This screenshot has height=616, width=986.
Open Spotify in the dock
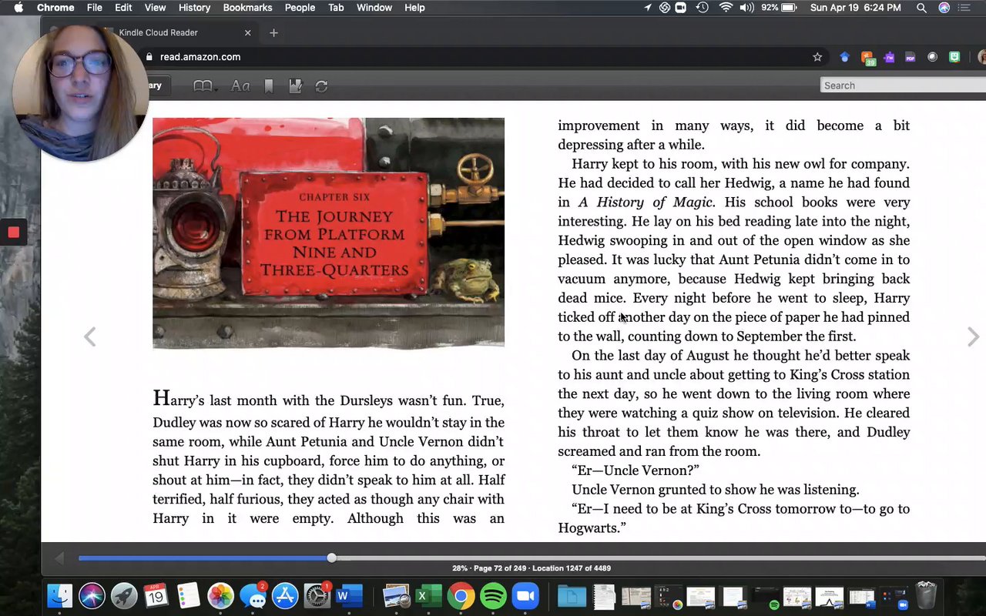coord(493,596)
